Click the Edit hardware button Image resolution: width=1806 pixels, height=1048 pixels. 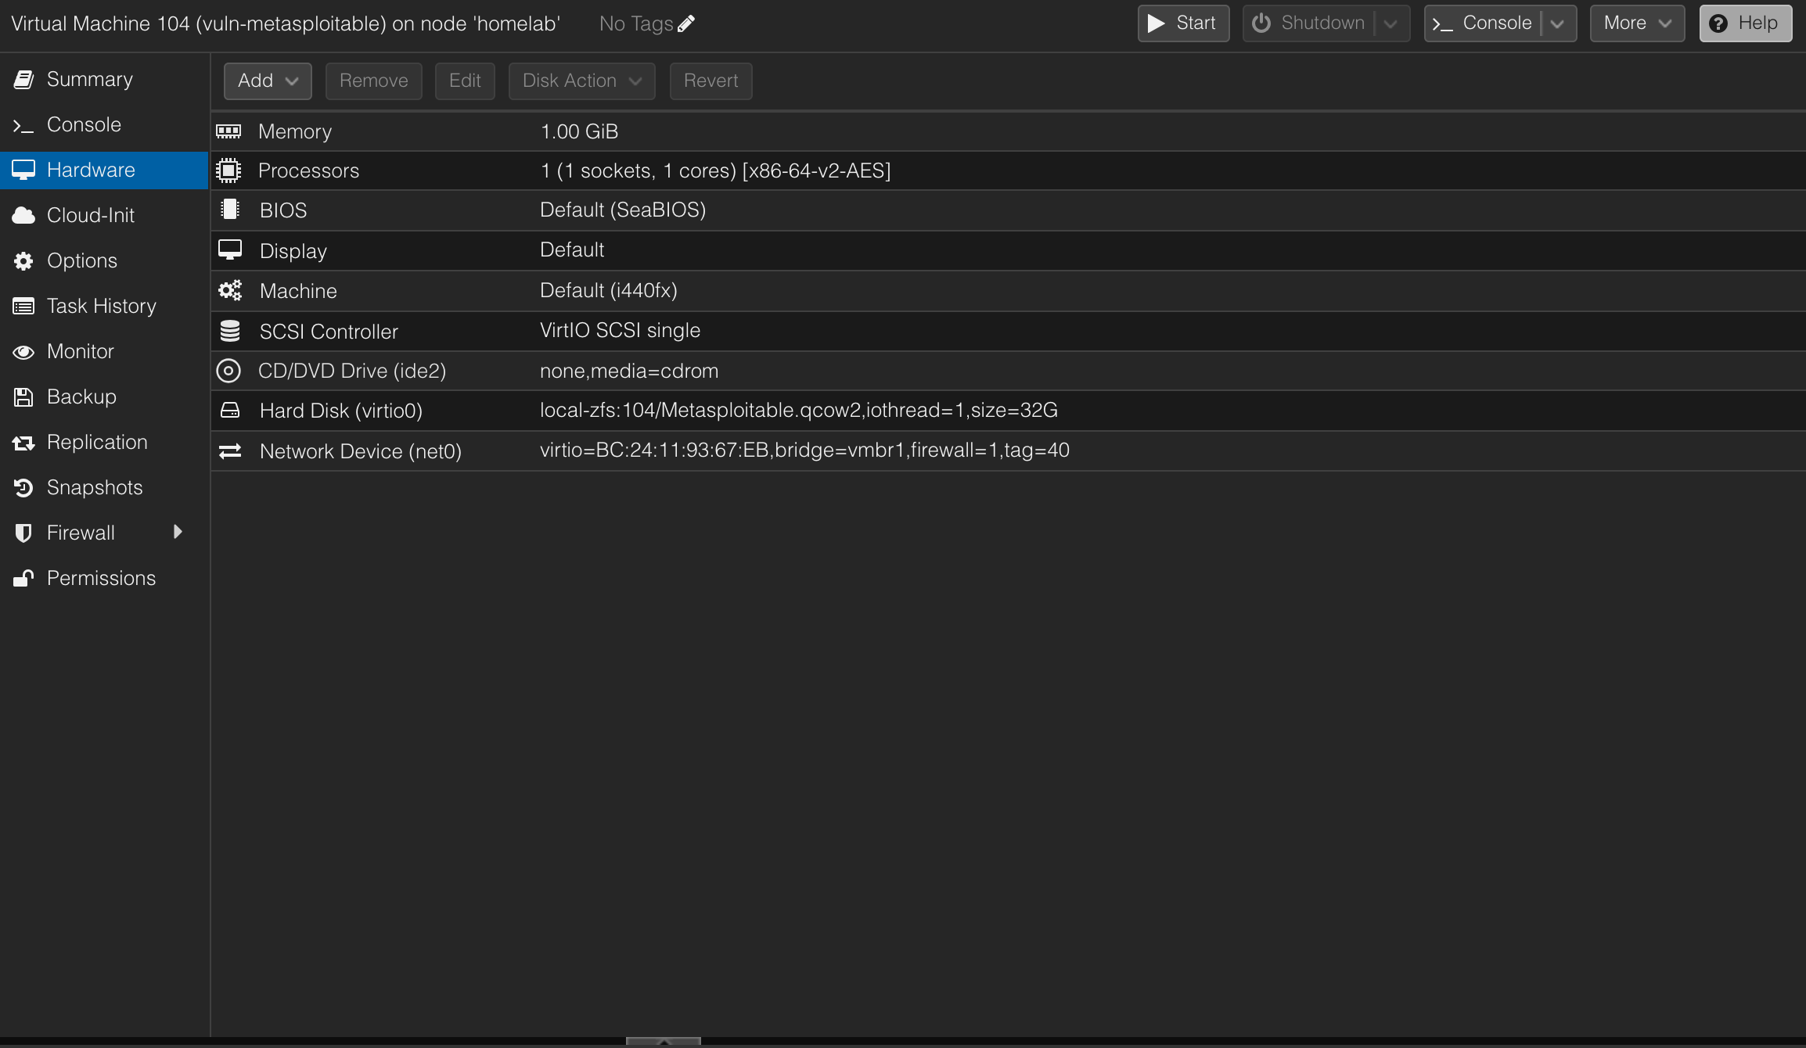click(x=465, y=81)
